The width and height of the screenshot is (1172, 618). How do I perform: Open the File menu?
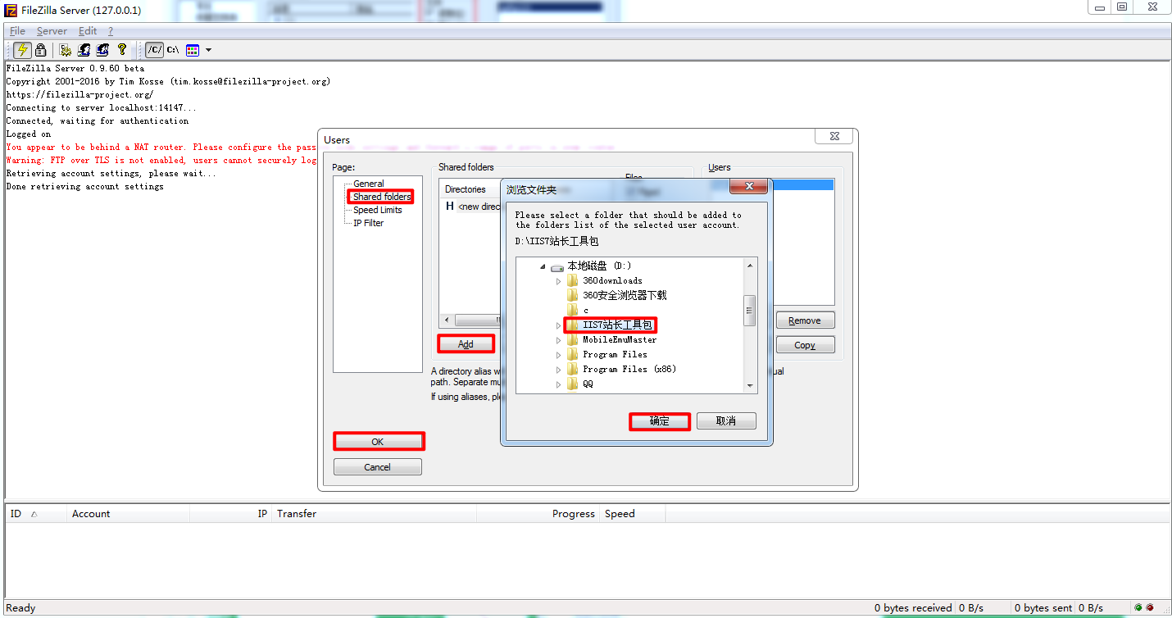17,31
